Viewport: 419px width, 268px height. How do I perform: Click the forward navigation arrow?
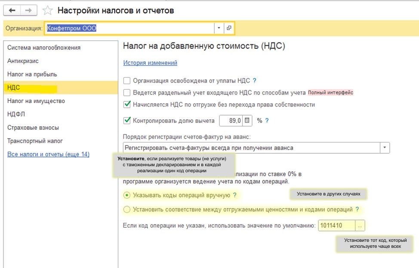click(29, 10)
